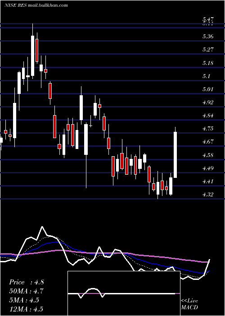The image size is (225, 316).
Task: Click the tallest white candle near 5.36
Action: pyautogui.click(x=32, y=56)
